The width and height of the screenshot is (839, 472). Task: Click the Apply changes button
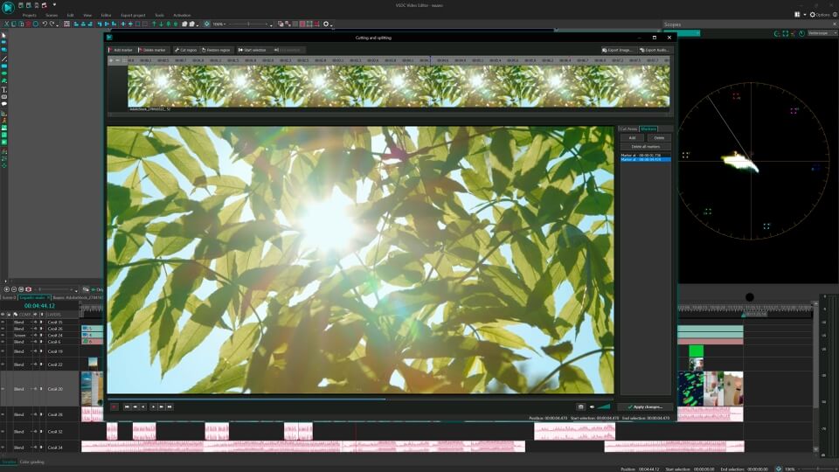(x=645, y=406)
